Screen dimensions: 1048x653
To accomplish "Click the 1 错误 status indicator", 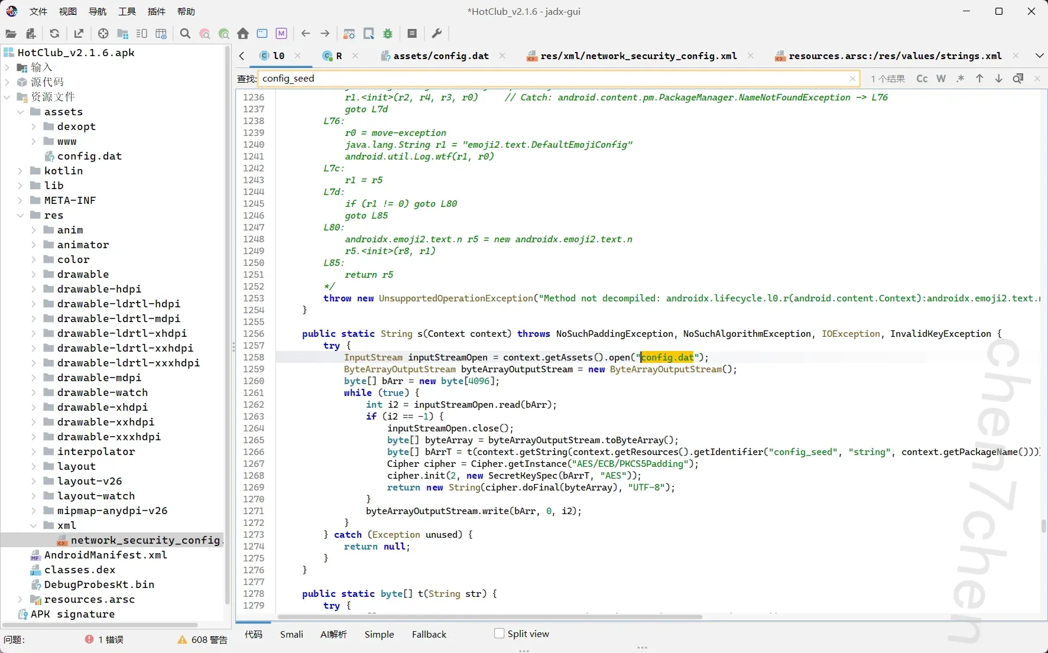I will pyautogui.click(x=104, y=639).
